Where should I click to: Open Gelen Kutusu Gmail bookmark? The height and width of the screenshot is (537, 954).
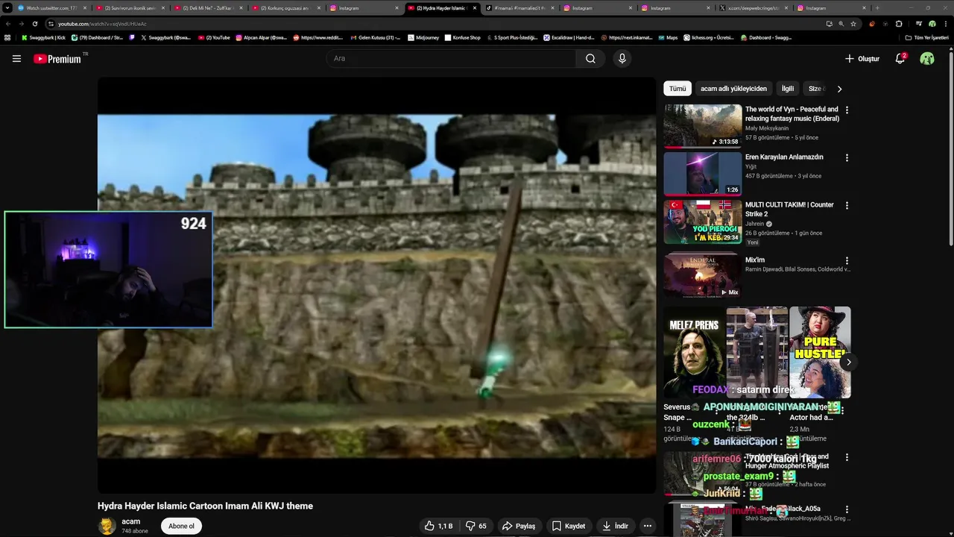tap(376, 37)
